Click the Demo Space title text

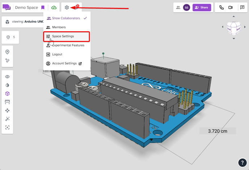[x=26, y=8]
